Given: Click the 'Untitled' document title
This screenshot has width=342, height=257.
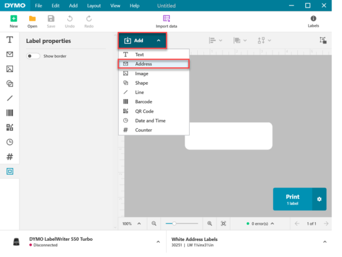Looking at the screenshot, I should [x=166, y=6].
